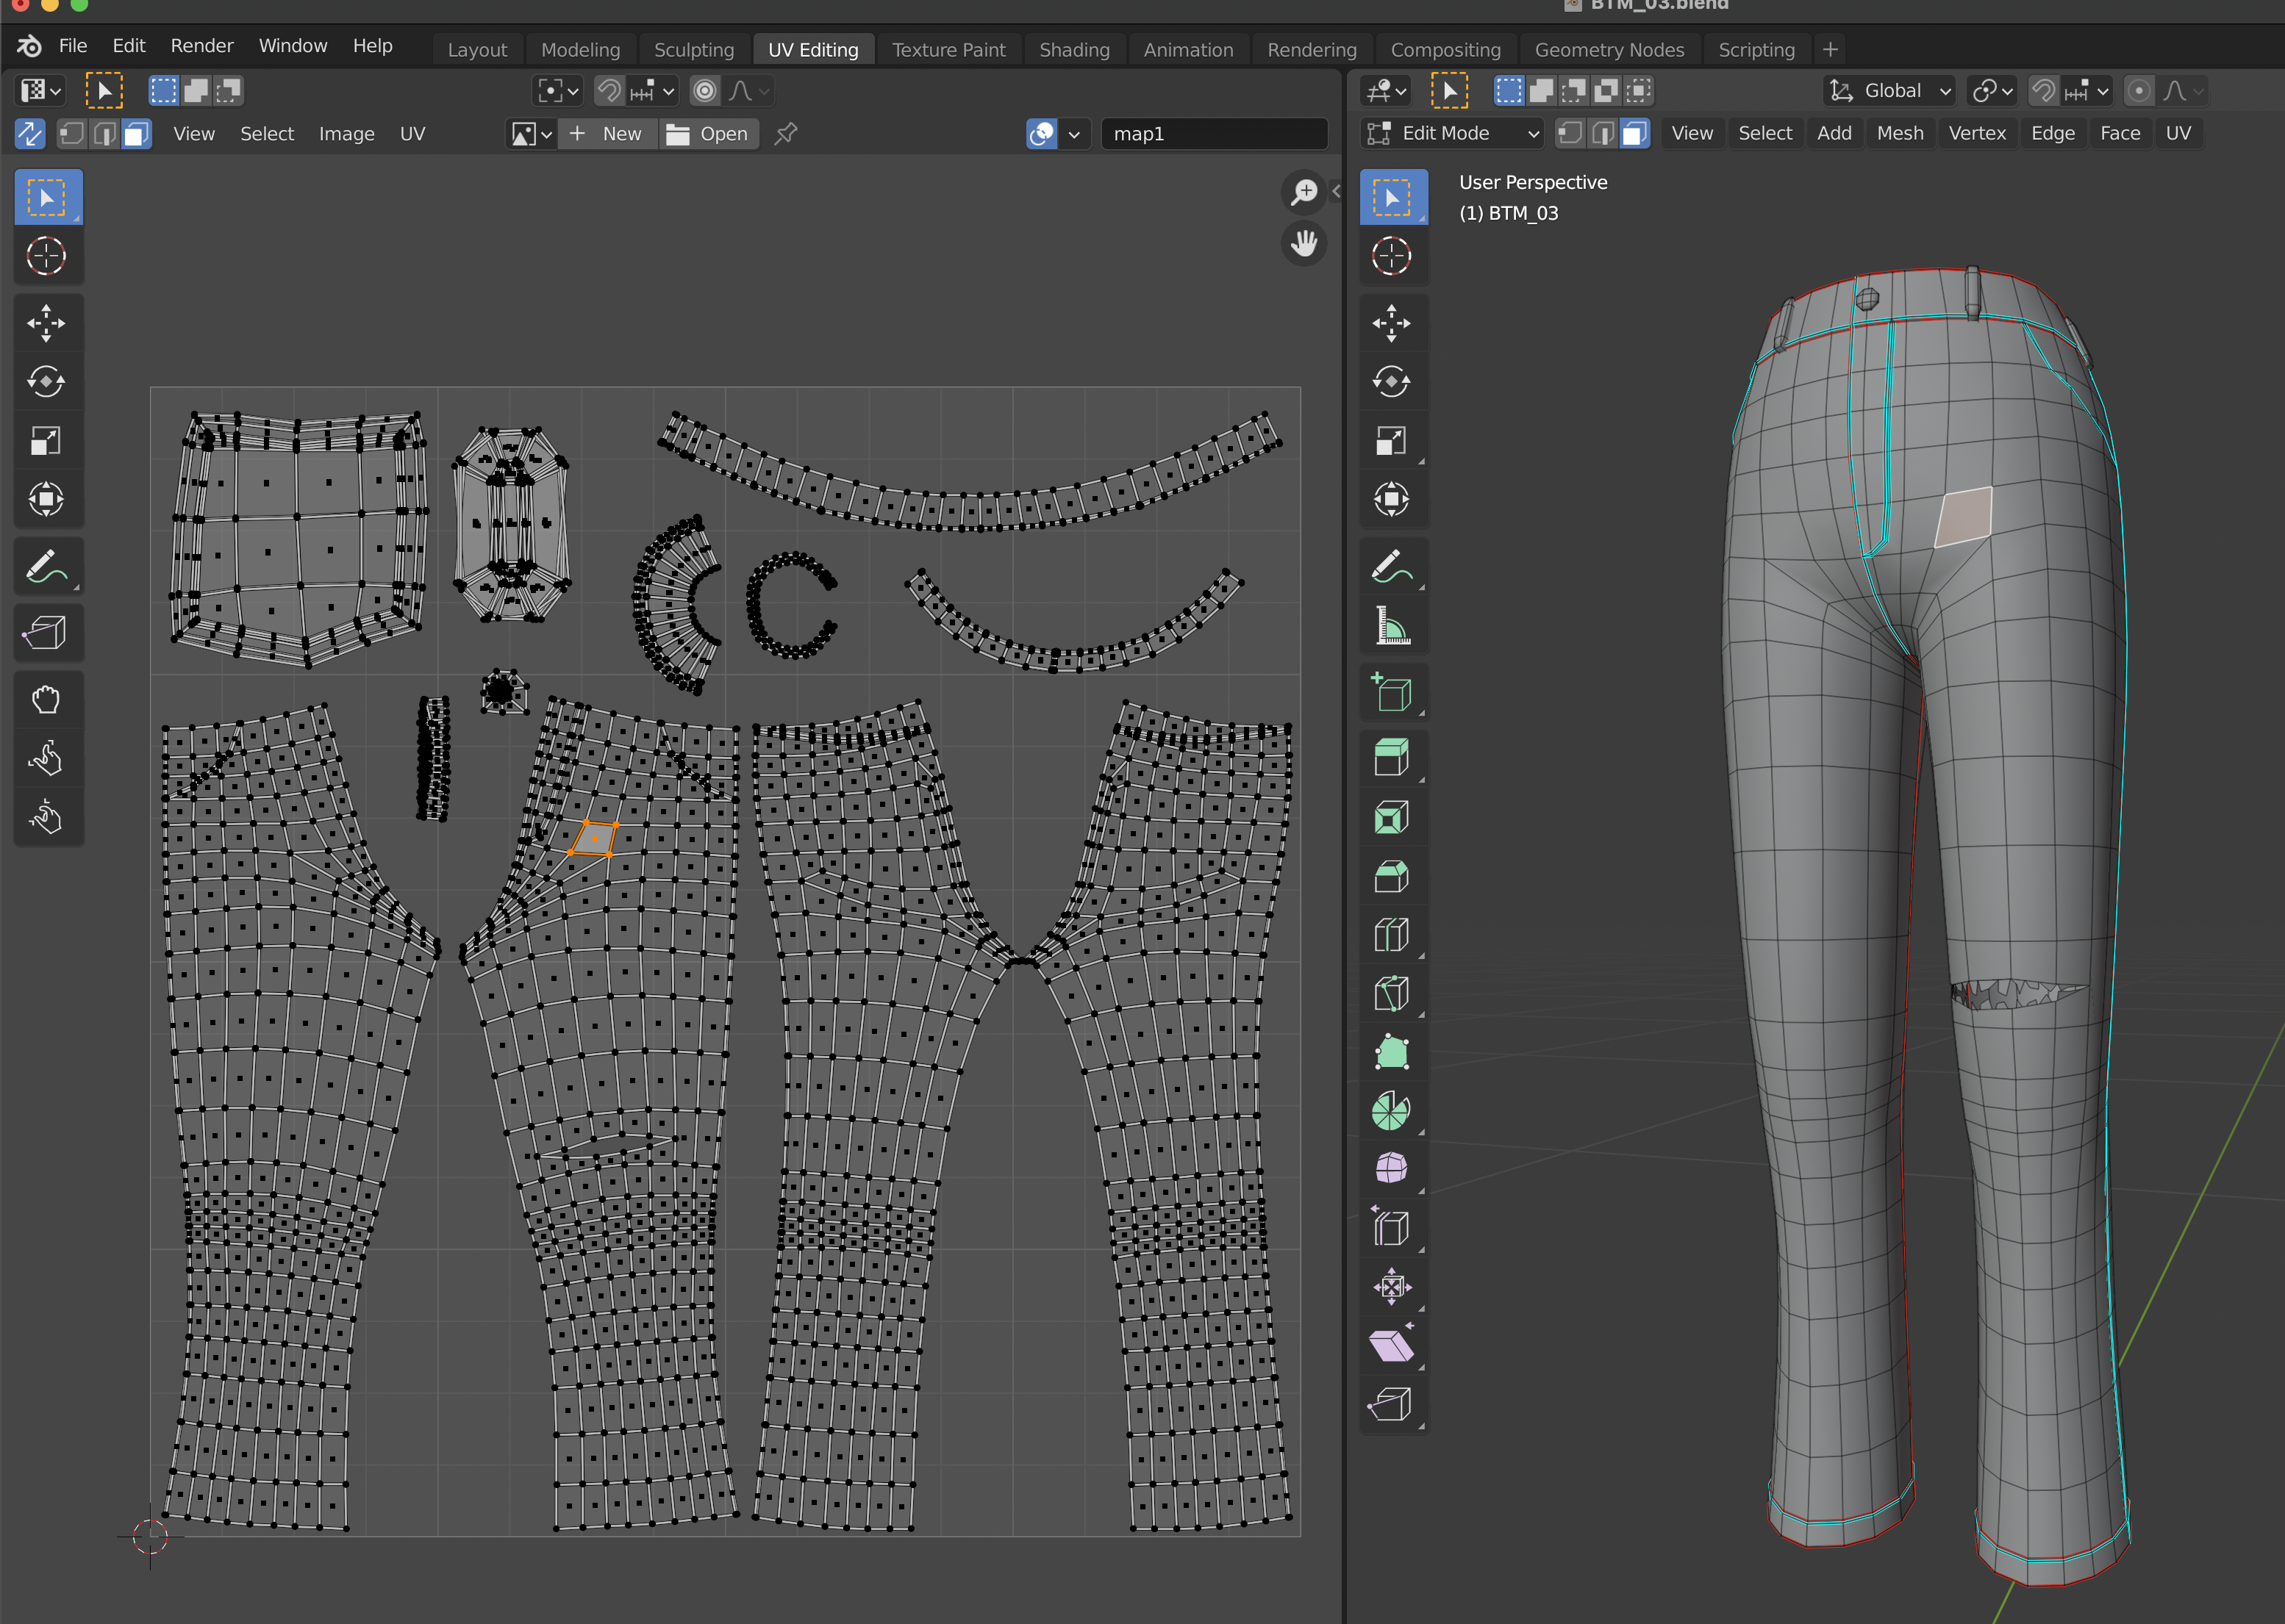Select the Poly Build tool
2285x1624 pixels.
pos(1392,1052)
